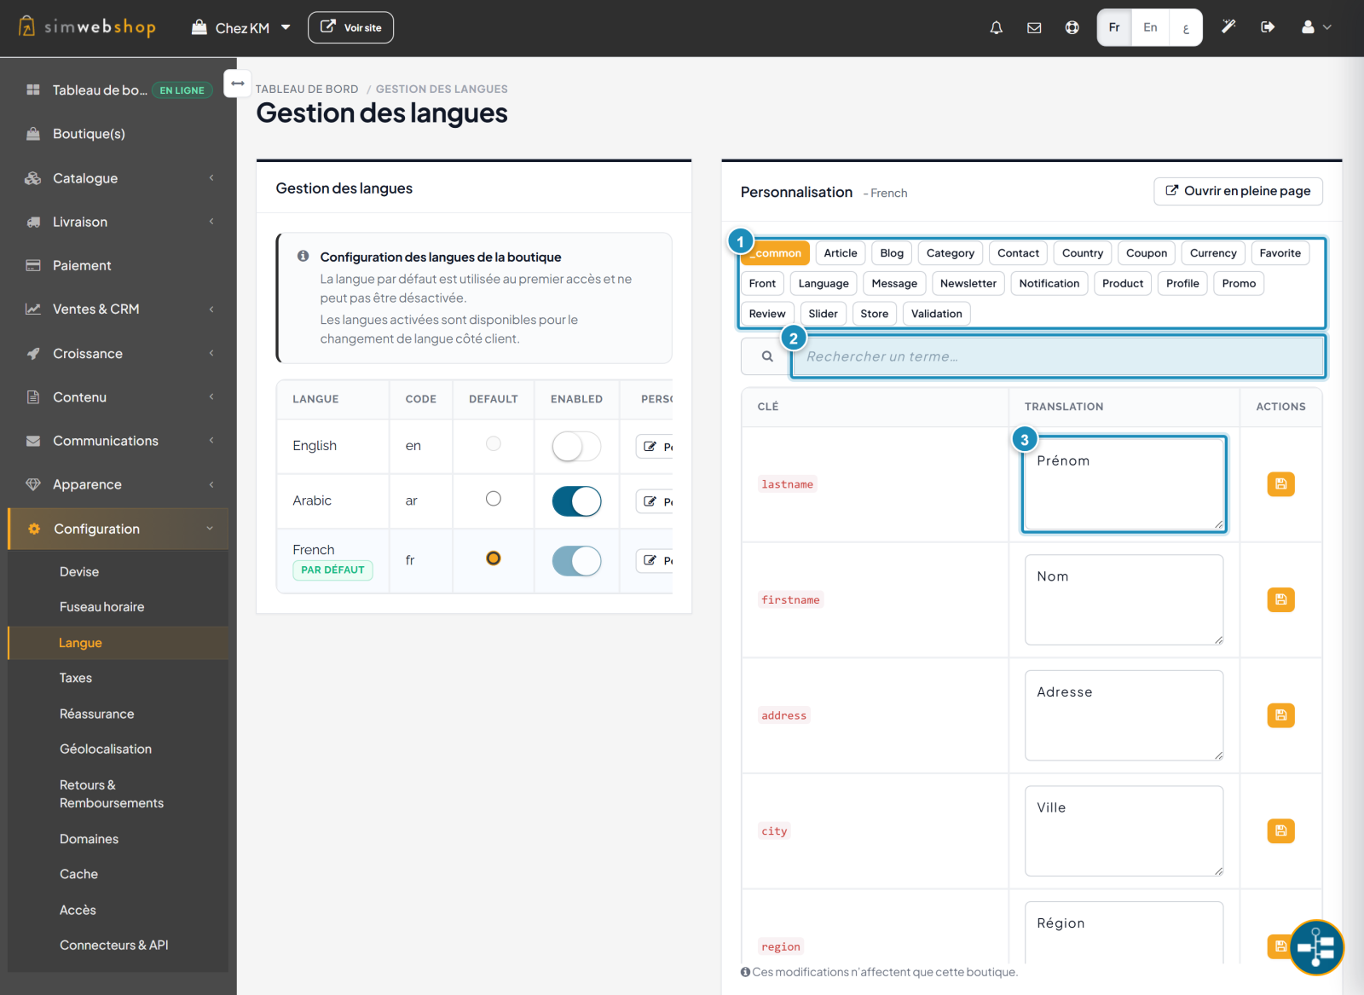The height and width of the screenshot is (995, 1364).
Task: Open the floating sitemap widget button
Action: (1316, 947)
